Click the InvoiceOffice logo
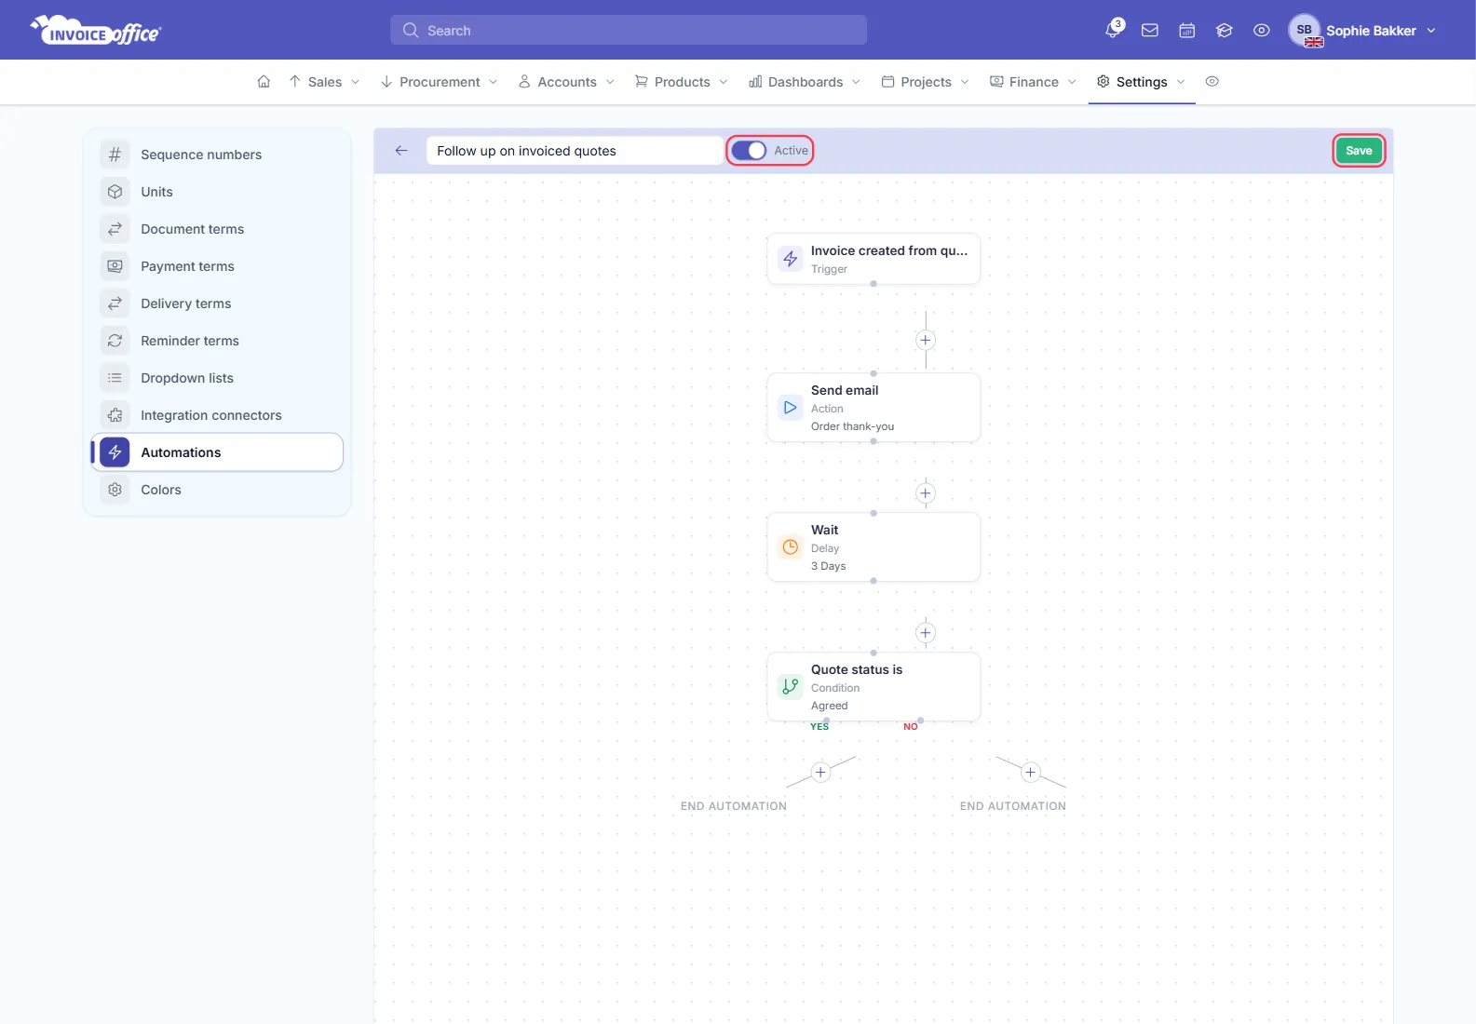 click(x=95, y=31)
